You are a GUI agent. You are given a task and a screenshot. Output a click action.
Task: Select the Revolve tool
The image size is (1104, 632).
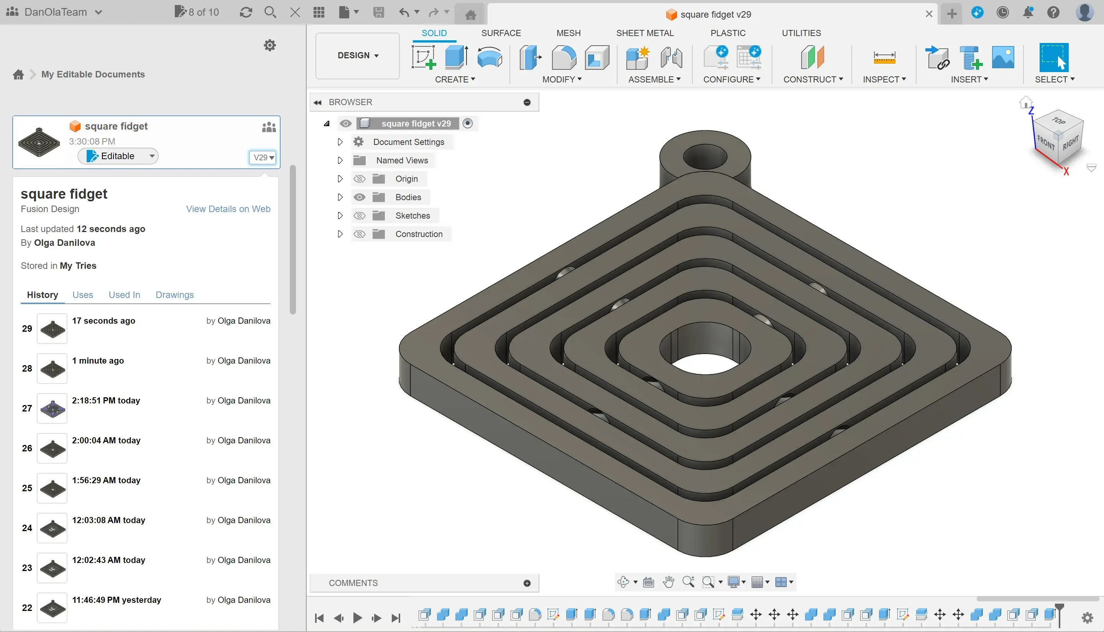point(489,58)
